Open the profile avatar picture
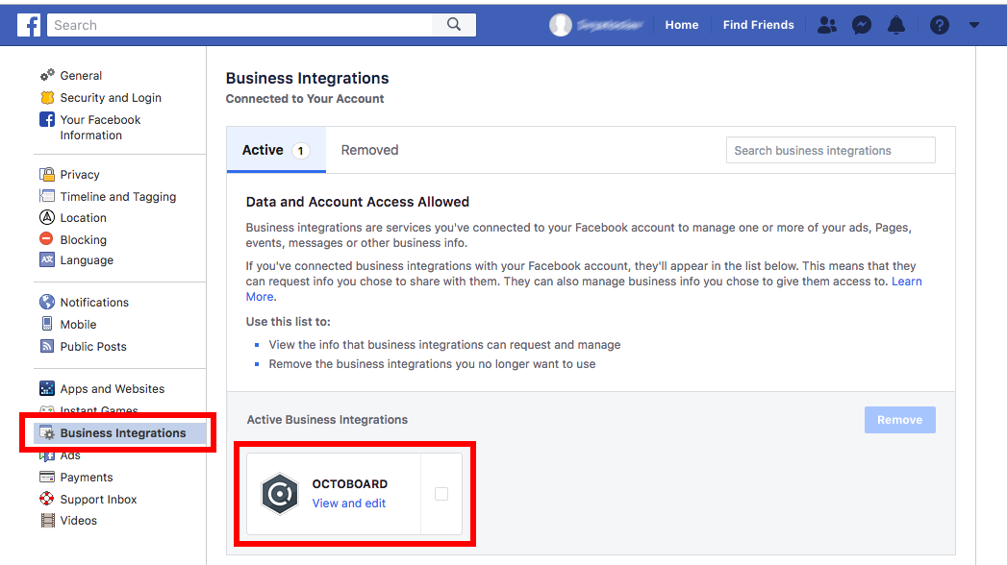 [x=560, y=25]
